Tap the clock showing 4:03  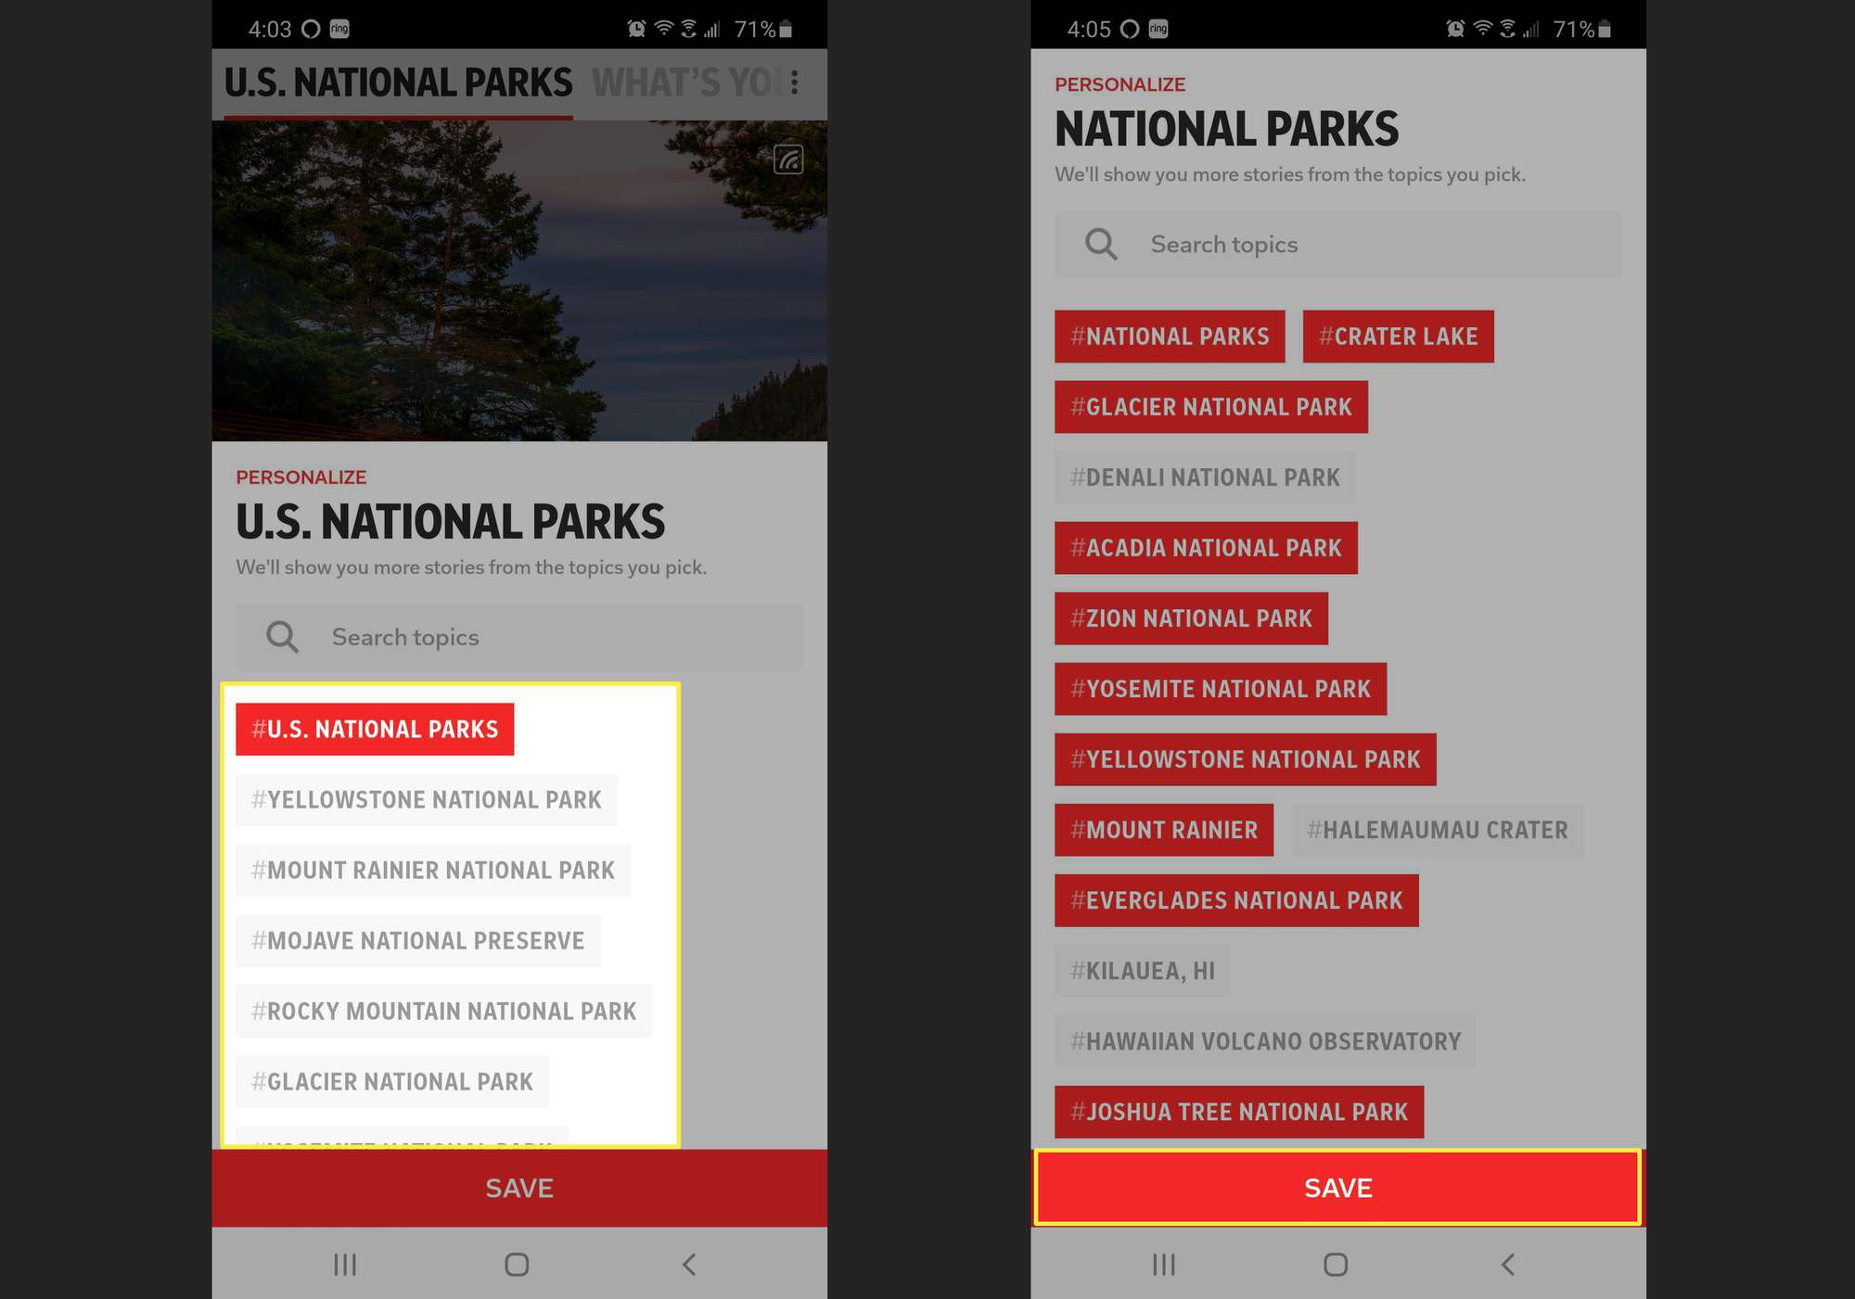[269, 29]
